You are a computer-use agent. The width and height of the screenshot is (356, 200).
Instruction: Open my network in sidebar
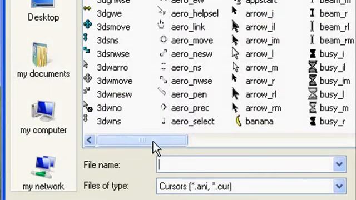43,173
